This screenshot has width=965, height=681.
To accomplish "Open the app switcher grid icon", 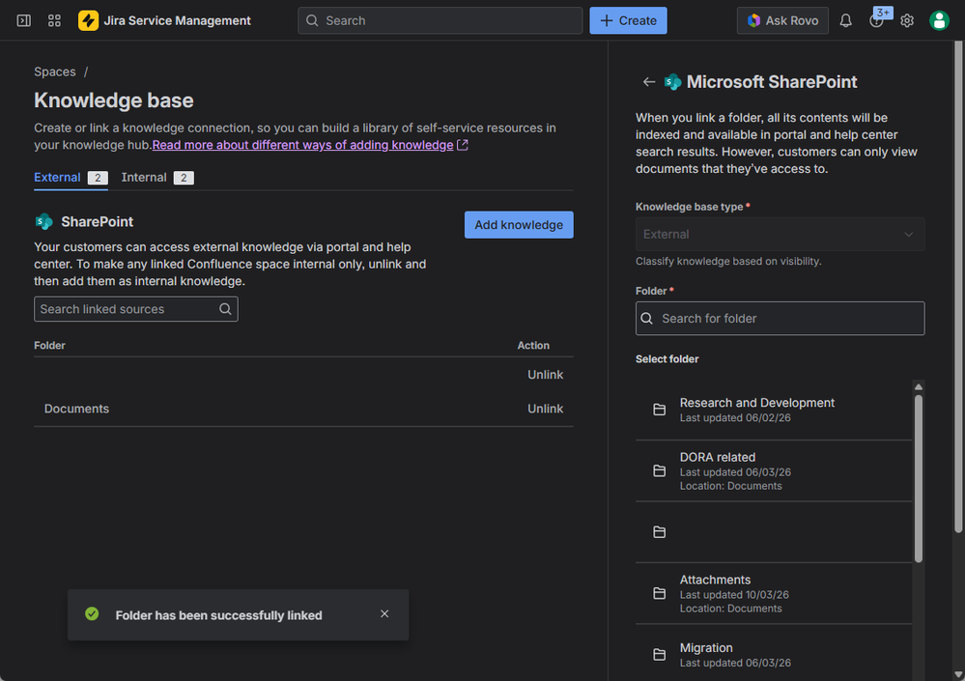I will 54,20.
